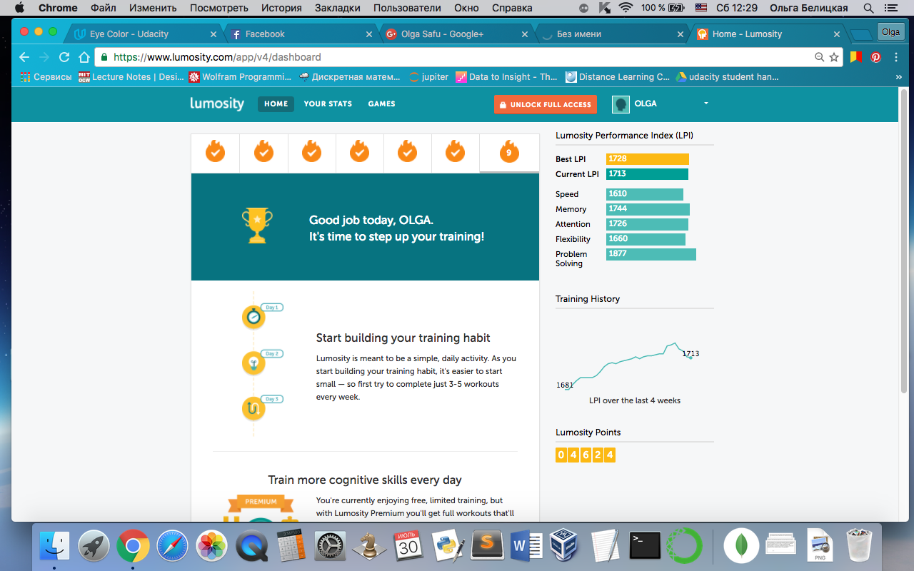The width and height of the screenshot is (914, 571).
Task: Click the browser home icon
Action: click(x=84, y=57)
